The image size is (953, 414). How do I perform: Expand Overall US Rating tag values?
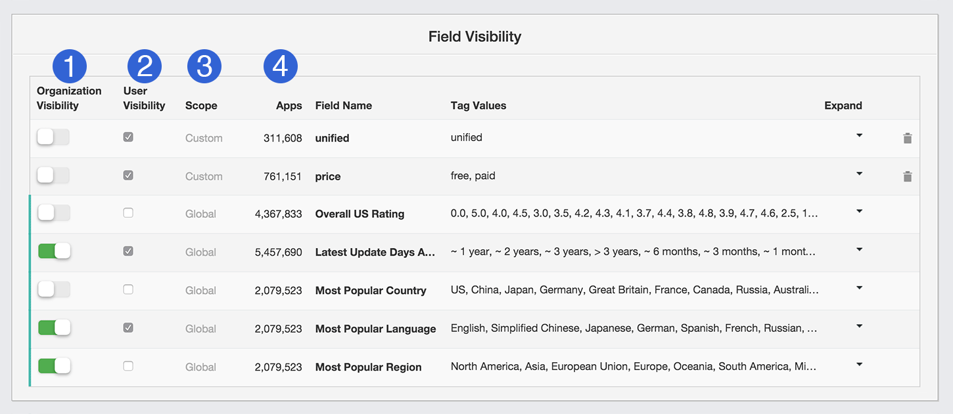[859, 212]
